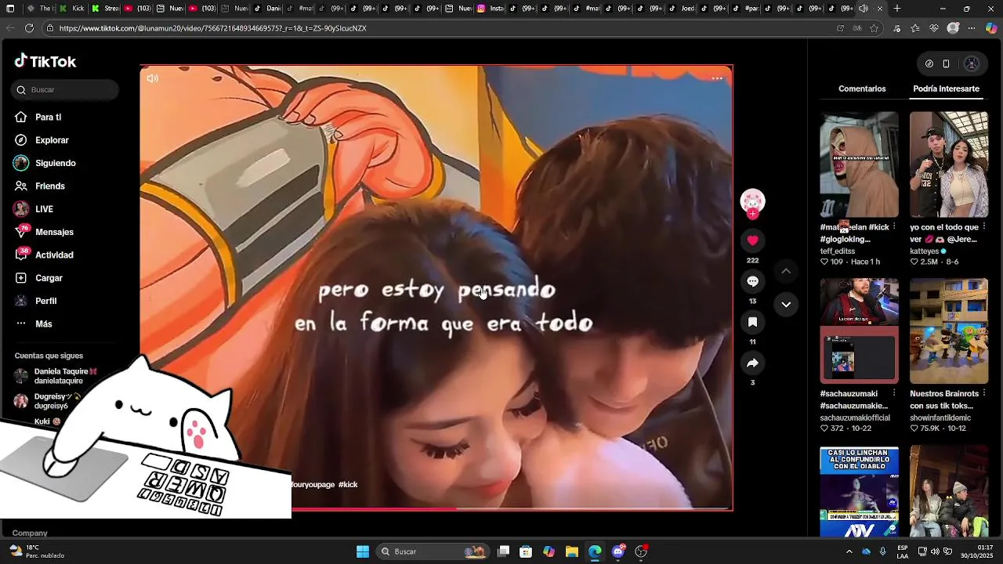This screenshot has width=1003, height=564.
Task: Open katteyes profile link
Action: (x=925, y=251)
